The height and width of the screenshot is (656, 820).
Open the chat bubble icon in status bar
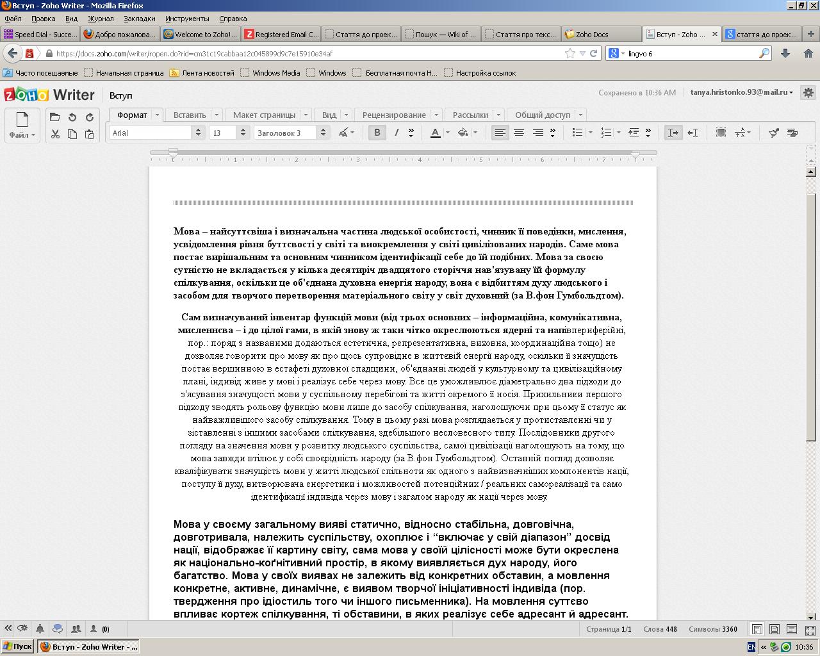click(58, 628)
